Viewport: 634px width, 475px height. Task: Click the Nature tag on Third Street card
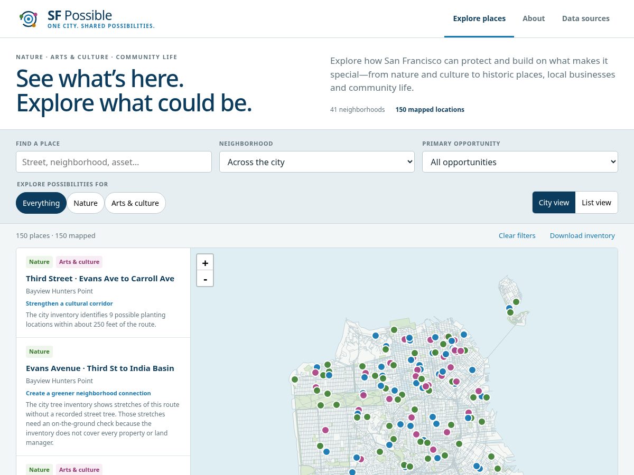click(39, 262)
